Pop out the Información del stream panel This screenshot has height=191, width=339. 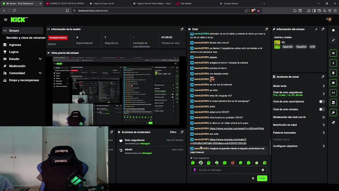click(323, 29)
